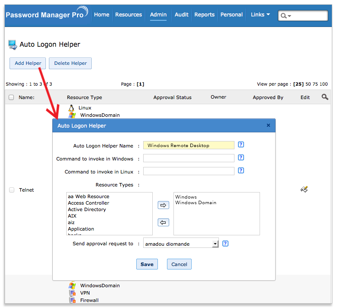Switch to the Admin tab
337x308 pixels.
pos(158,15)
